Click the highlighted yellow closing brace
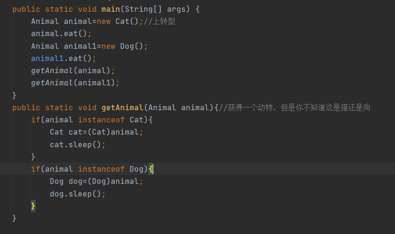 pyautogui.click(x=33, y=206)
